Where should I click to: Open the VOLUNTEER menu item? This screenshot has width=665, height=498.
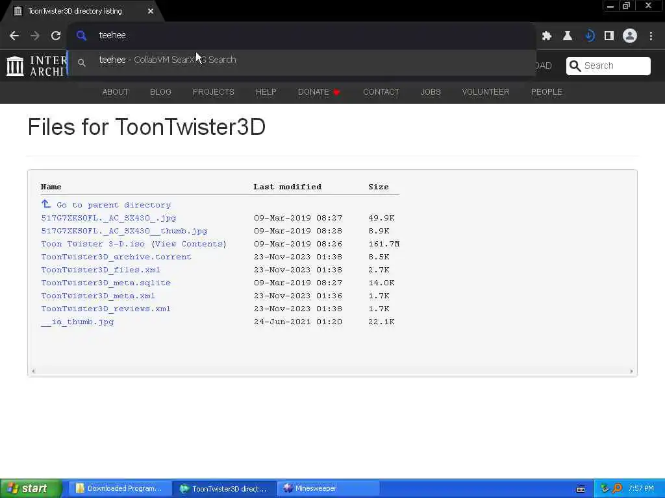click(486, 92)
